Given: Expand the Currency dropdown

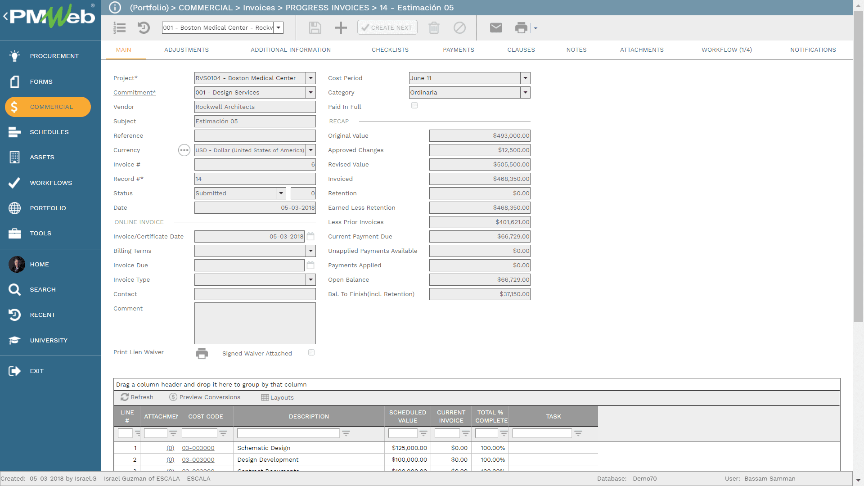Looking at the screenshot, I should pyautogui.click(x=310, y=150).
